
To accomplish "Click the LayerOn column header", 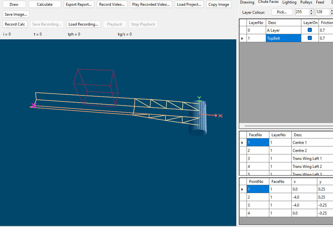I will 310,23.
